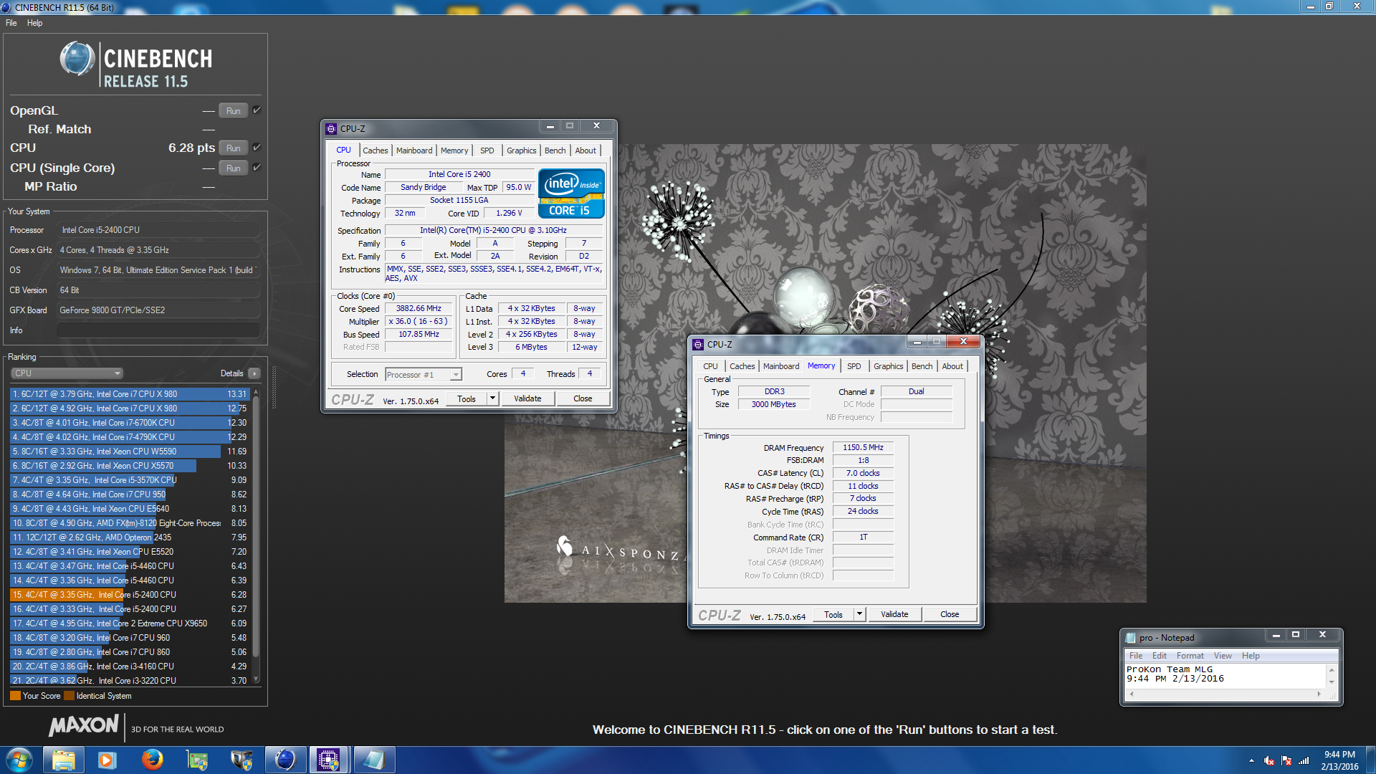Switch to CPU-Z taskbar icon

click(329, 760)
